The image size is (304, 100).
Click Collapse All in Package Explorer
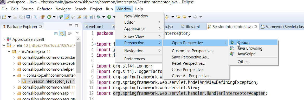pos(56,34)
